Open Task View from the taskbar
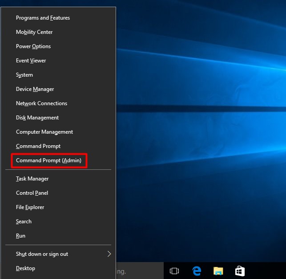 pos(174,271)
